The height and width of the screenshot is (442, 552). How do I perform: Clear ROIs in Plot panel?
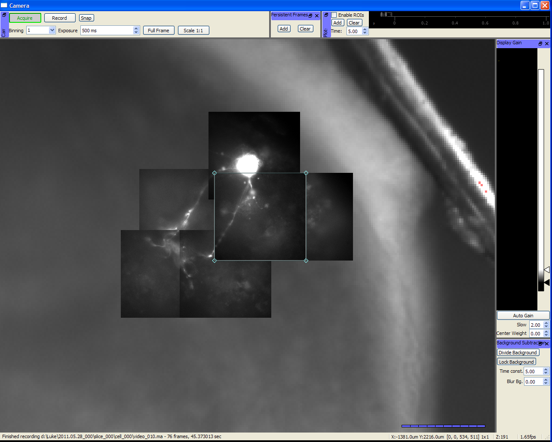pos(354,23)
